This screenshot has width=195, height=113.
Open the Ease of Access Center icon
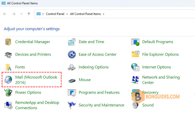pyautogui.click(x=72, y=54)
